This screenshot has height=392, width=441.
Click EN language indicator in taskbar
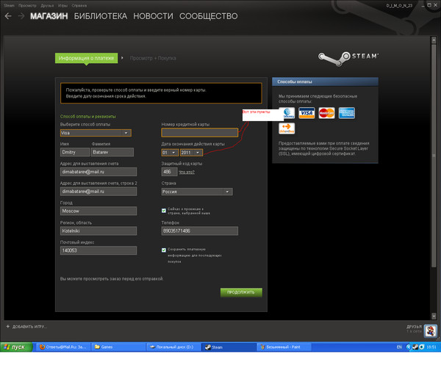tap(399, 347)
